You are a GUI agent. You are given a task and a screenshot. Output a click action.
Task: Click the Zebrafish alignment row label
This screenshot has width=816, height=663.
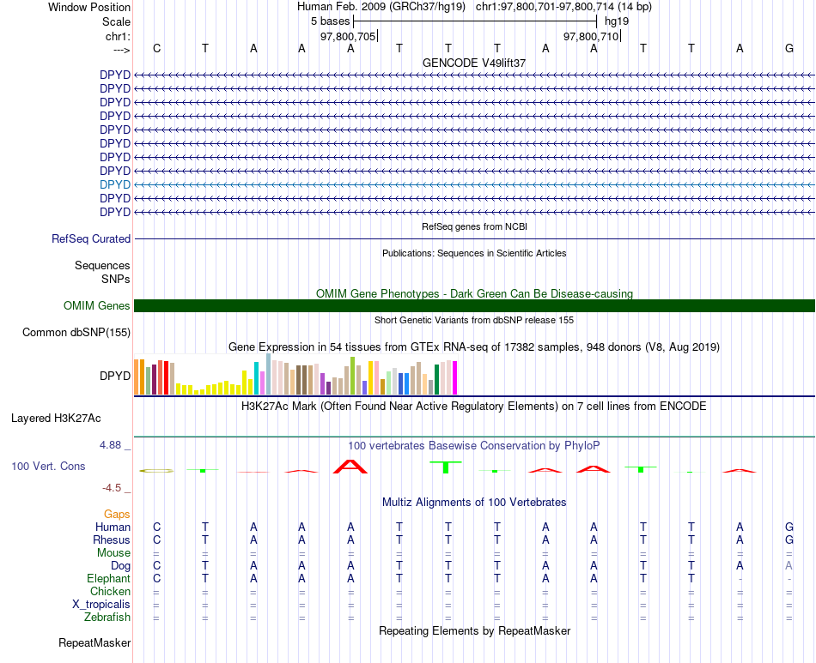[107, 618]
